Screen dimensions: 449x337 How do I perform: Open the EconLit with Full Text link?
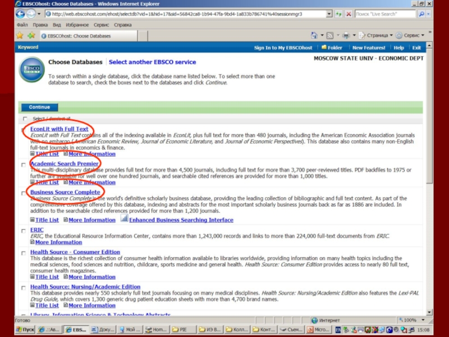59,129
